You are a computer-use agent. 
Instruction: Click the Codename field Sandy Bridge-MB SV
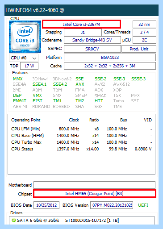92,40
